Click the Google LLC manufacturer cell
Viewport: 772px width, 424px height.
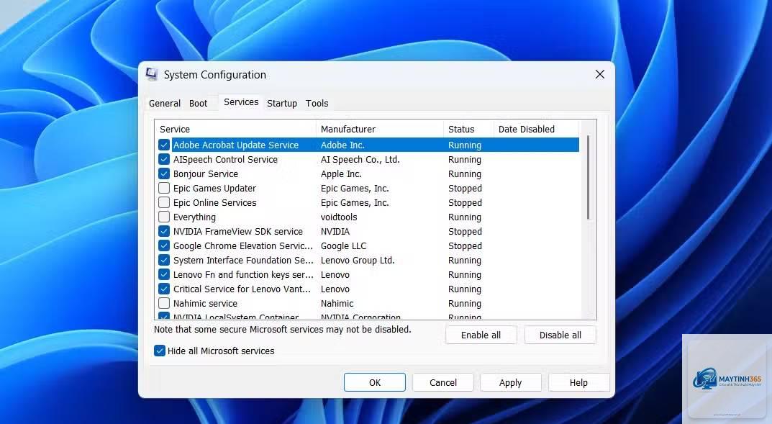click(x=343, y=245)
